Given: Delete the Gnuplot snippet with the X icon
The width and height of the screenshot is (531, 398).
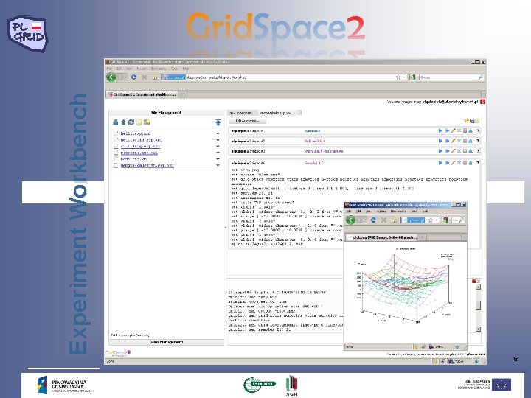Looking at the screenshot, I should 459,163.
